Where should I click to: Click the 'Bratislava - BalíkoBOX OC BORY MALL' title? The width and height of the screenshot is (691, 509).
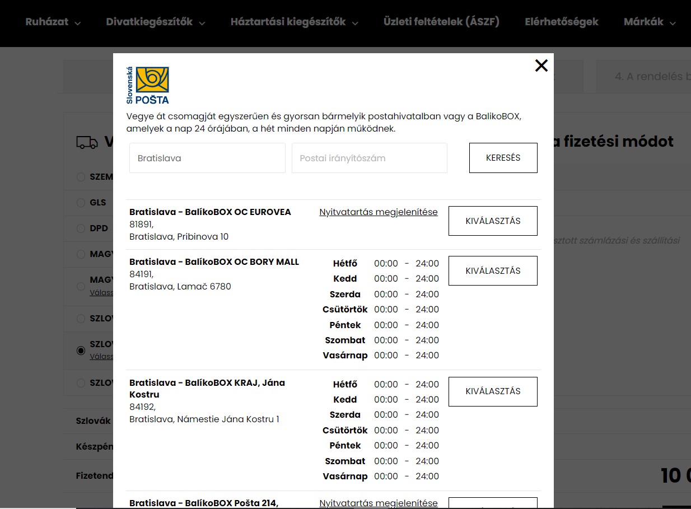(214, 261)
